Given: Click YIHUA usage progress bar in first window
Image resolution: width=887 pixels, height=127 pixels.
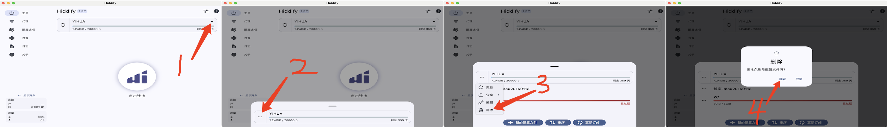Looking at the screenshot, I should click(x=143, y=26).
